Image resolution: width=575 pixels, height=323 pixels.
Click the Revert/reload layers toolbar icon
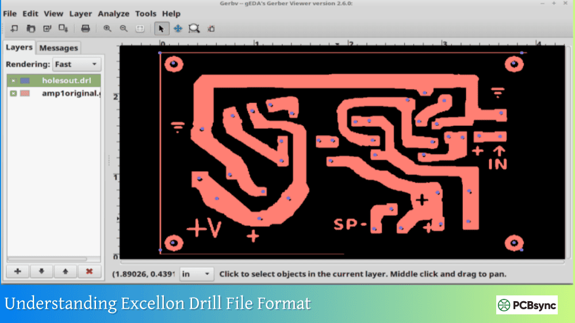[47, 28]
